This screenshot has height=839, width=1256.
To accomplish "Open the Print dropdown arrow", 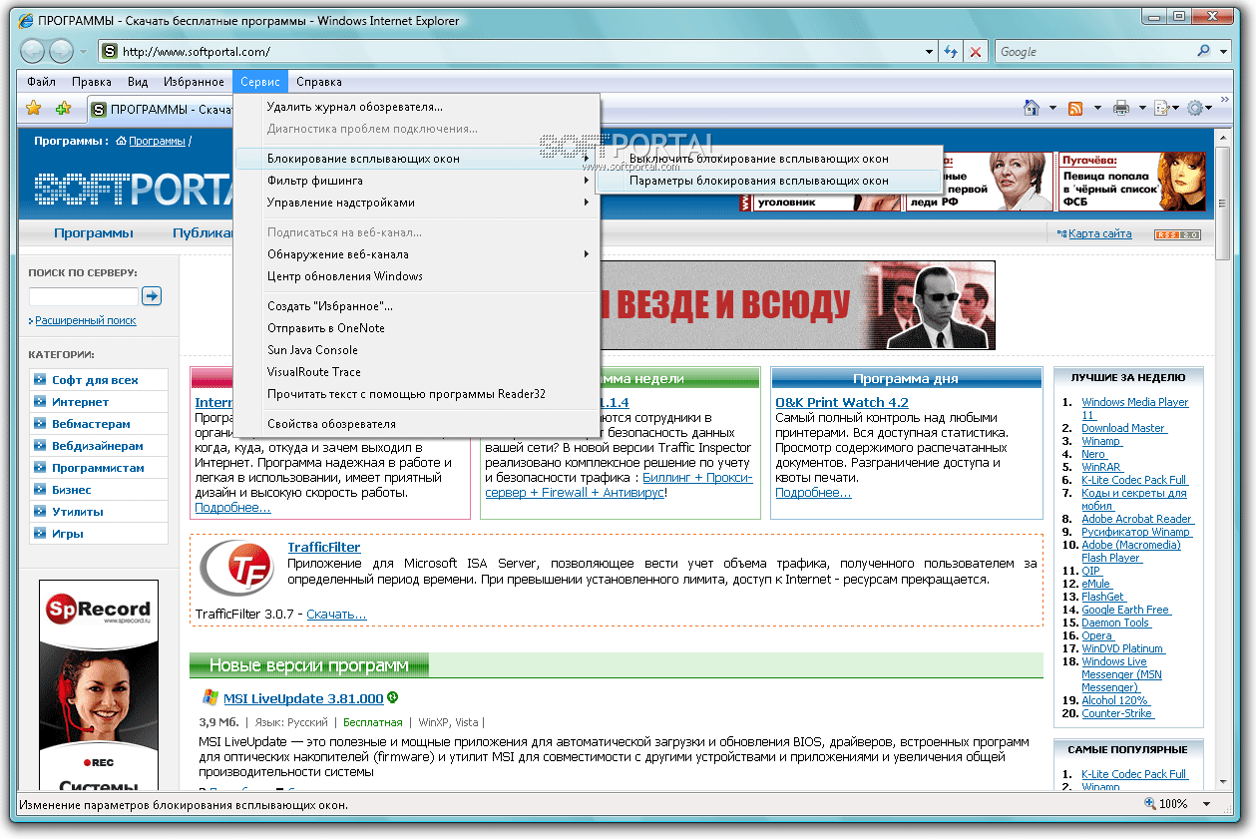I will (1140, 108).
